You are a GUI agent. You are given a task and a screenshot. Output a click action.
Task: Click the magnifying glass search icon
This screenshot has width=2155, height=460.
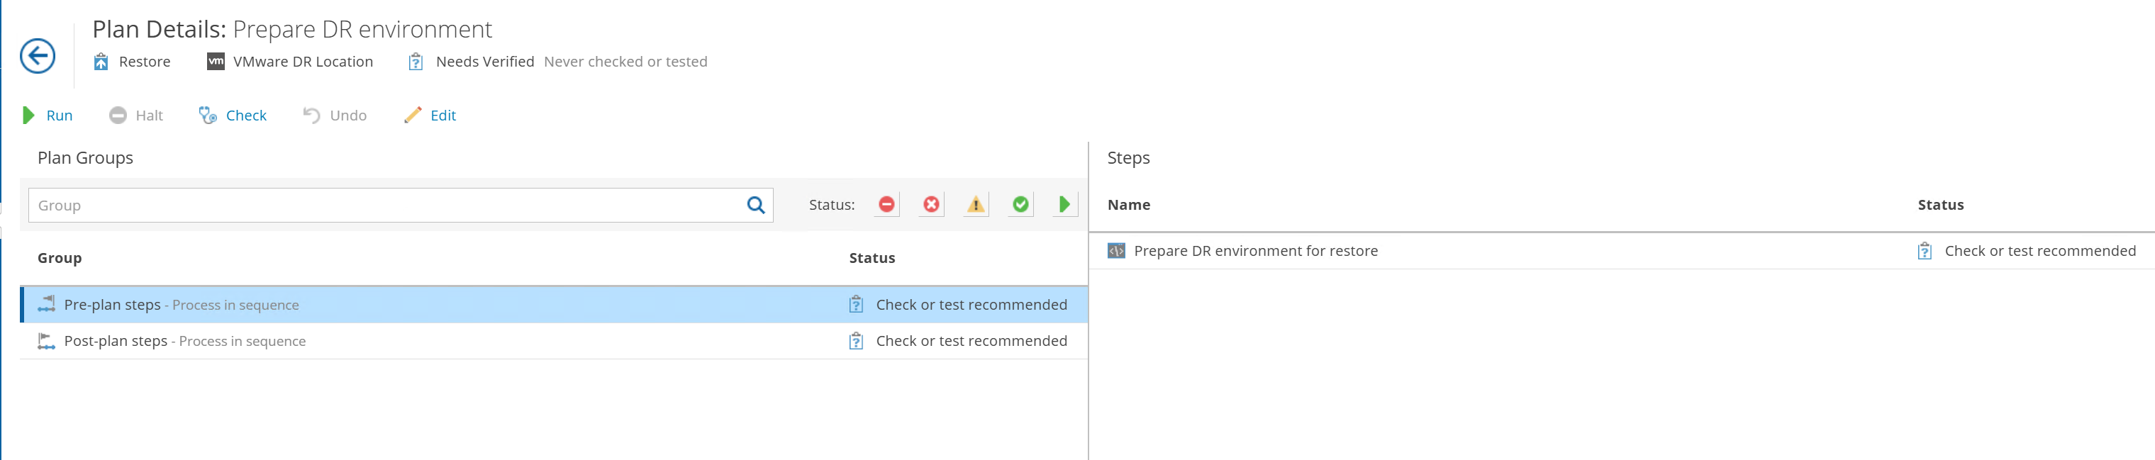(755, 206)
